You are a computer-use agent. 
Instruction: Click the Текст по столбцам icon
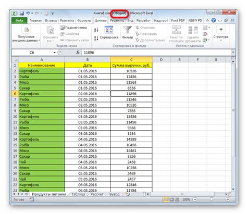(x=176, y=34)
